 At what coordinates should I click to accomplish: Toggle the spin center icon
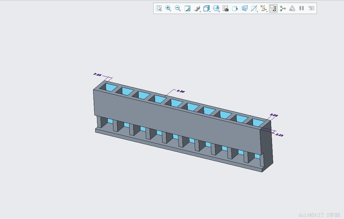point(283,8)
